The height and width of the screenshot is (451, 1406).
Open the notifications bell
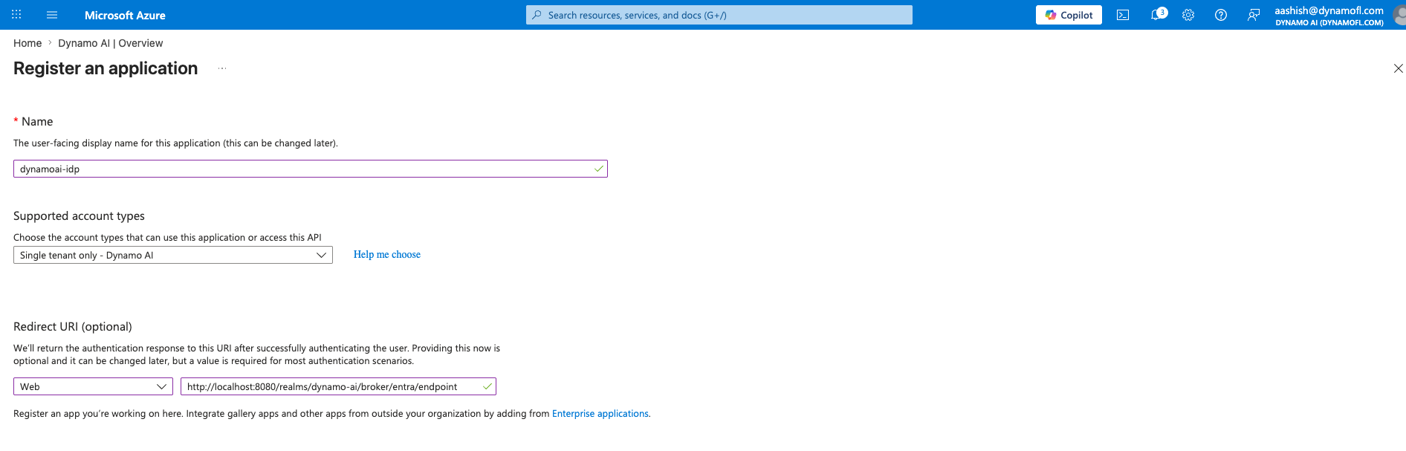tap(1157, 15)
